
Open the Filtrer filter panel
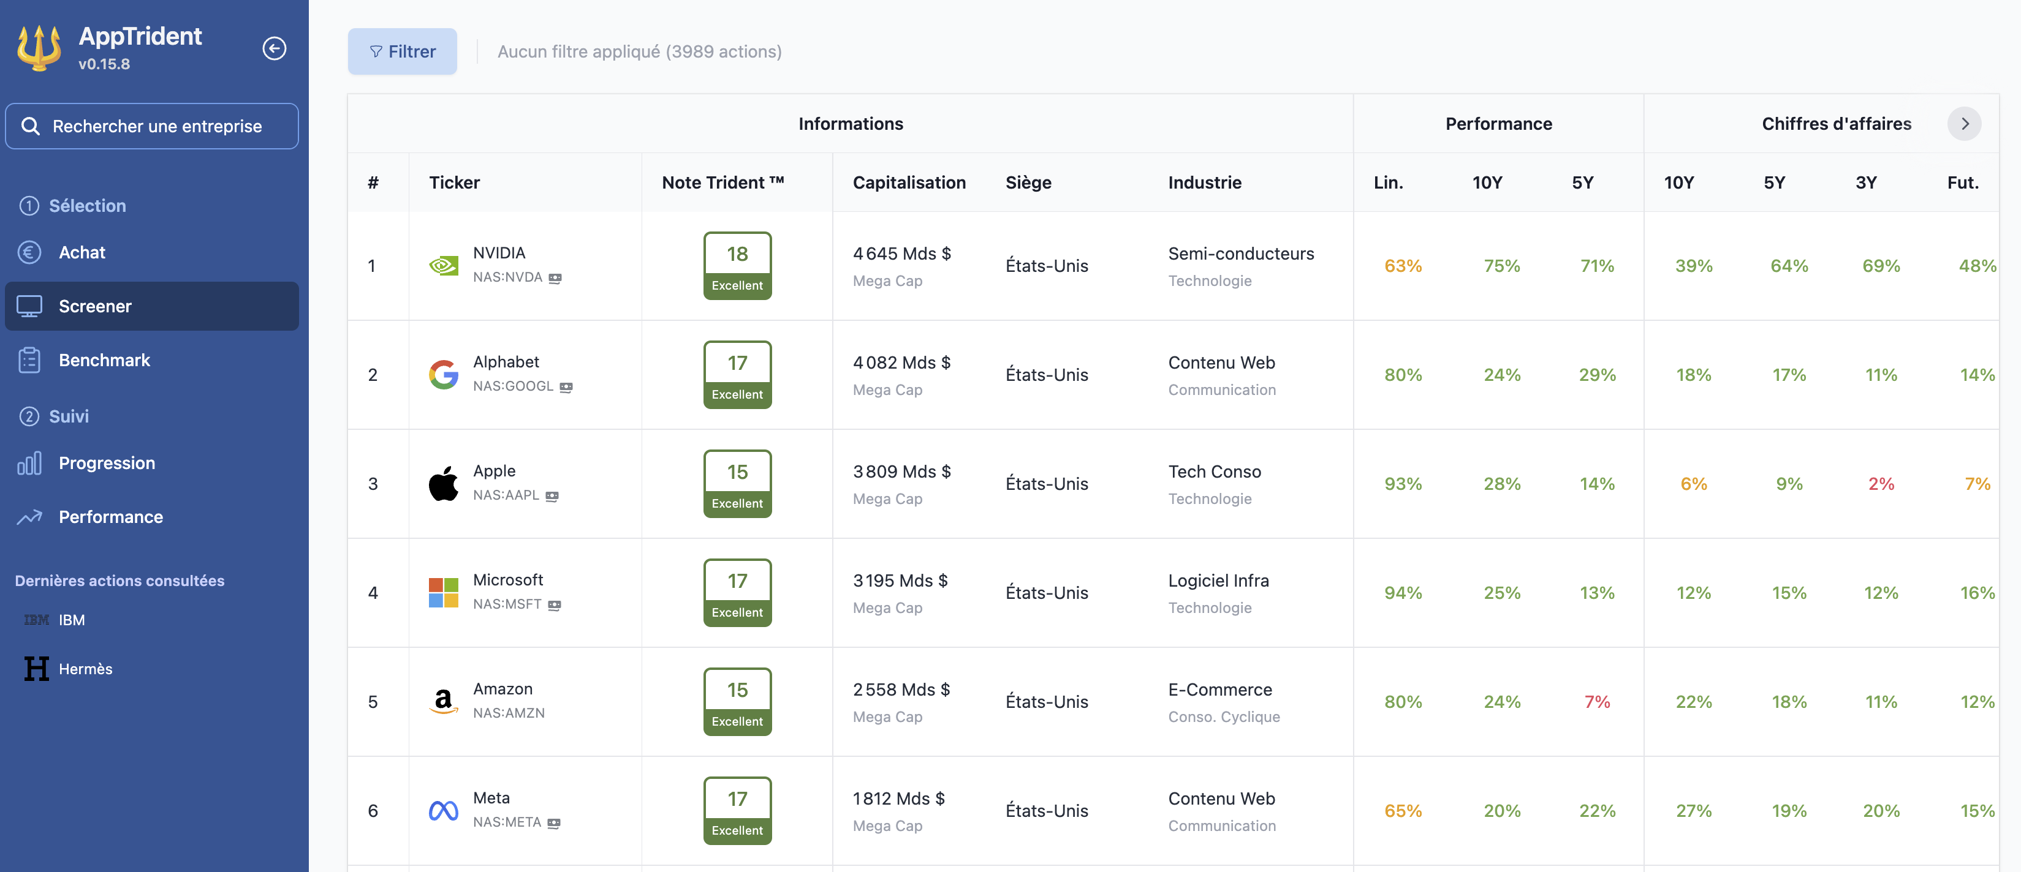(403, 52)
